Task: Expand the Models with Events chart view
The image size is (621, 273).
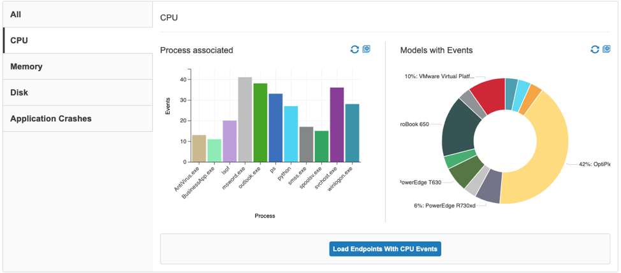Action: [x=606, y=50]
